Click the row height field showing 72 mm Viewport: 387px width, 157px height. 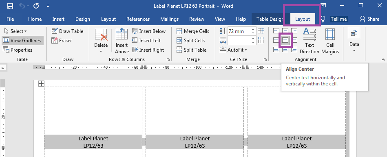(239, 31)
